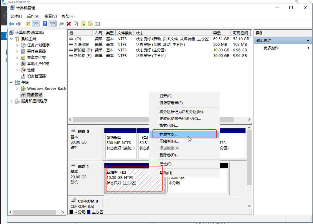Click the magnifier search page toolbar icon
313x224 pixels.
(x=90, y=24)
